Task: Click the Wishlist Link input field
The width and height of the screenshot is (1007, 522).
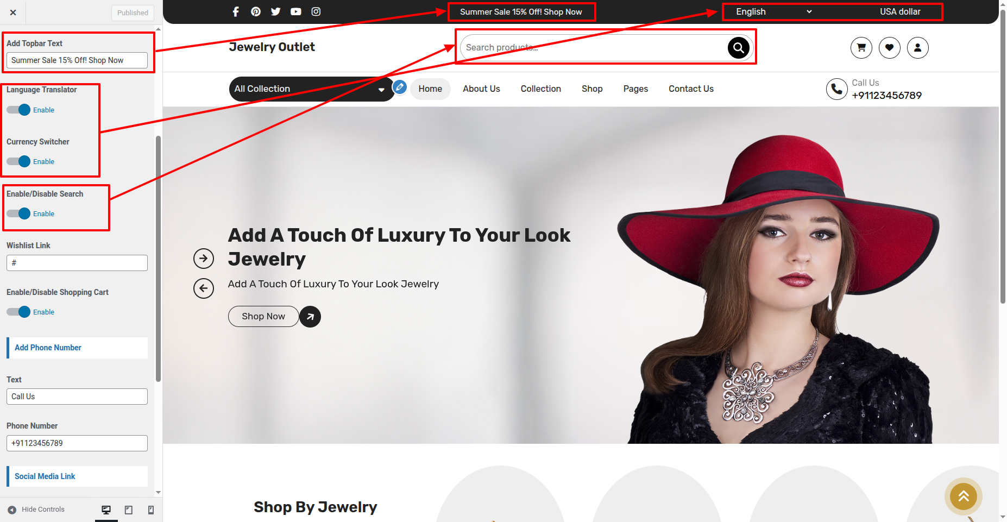Action: [x=77, y=263]
